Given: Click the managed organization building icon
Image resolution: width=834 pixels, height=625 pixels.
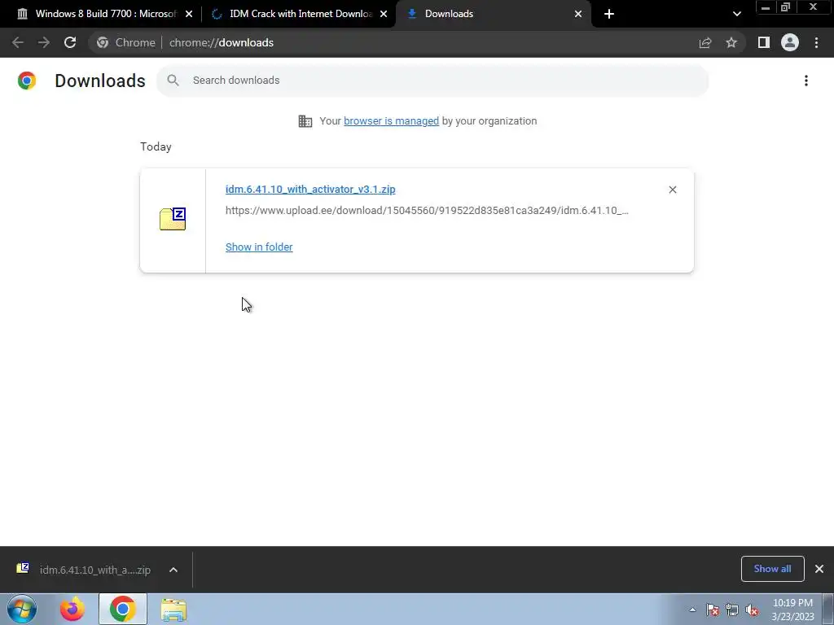Looking at the screenshot, I should point(305,121).
